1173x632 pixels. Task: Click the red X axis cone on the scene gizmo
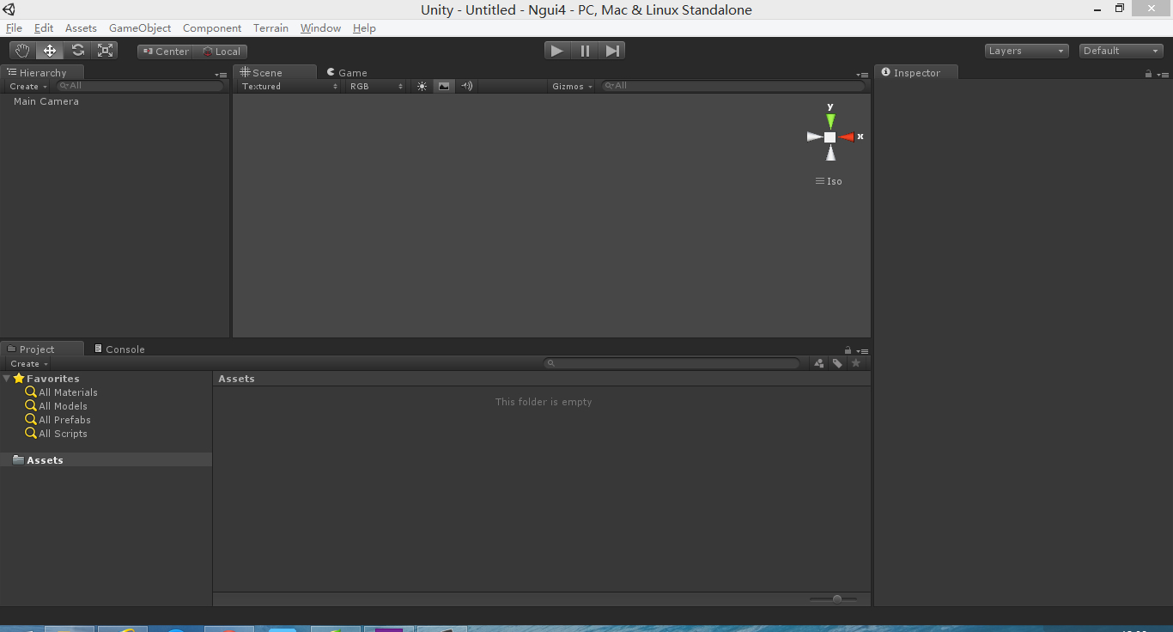pyautogui.click(x=847, y=137)
